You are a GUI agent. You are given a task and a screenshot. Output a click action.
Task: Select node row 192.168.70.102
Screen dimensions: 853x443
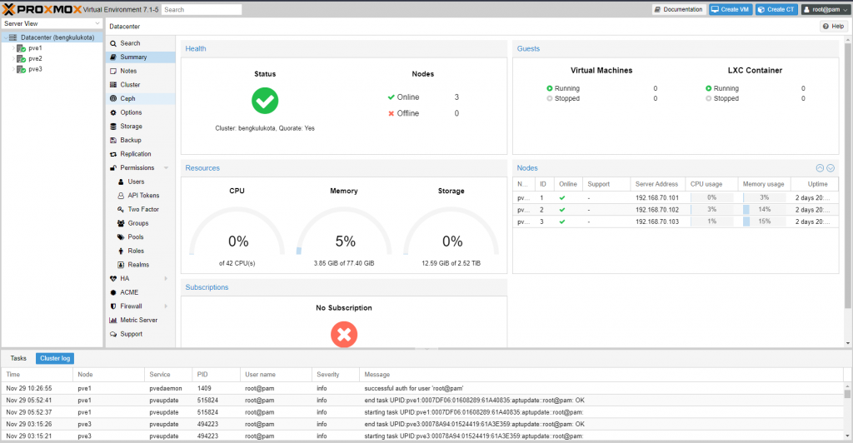[675, 210]
